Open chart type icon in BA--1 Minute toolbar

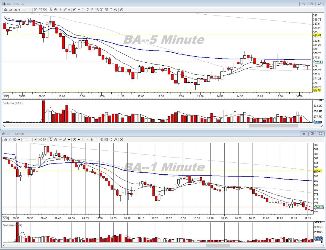[x=6, y=139]
